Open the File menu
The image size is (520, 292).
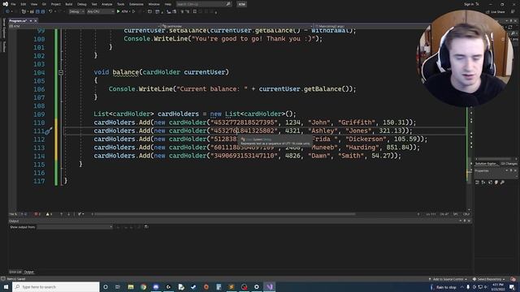[x=13, y=4]
